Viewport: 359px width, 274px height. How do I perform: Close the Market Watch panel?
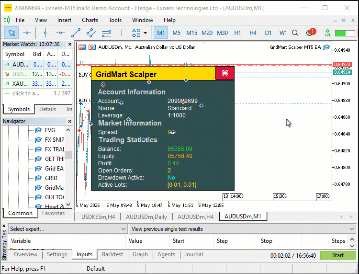click(70, 44)
